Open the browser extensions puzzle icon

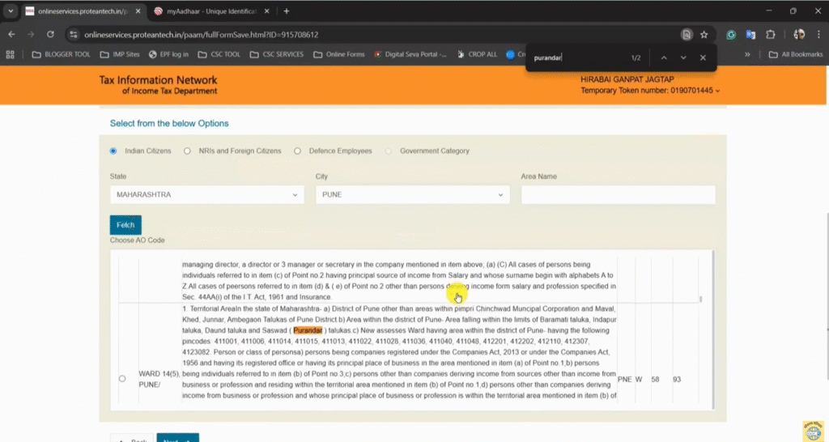(x=770, y=35)
